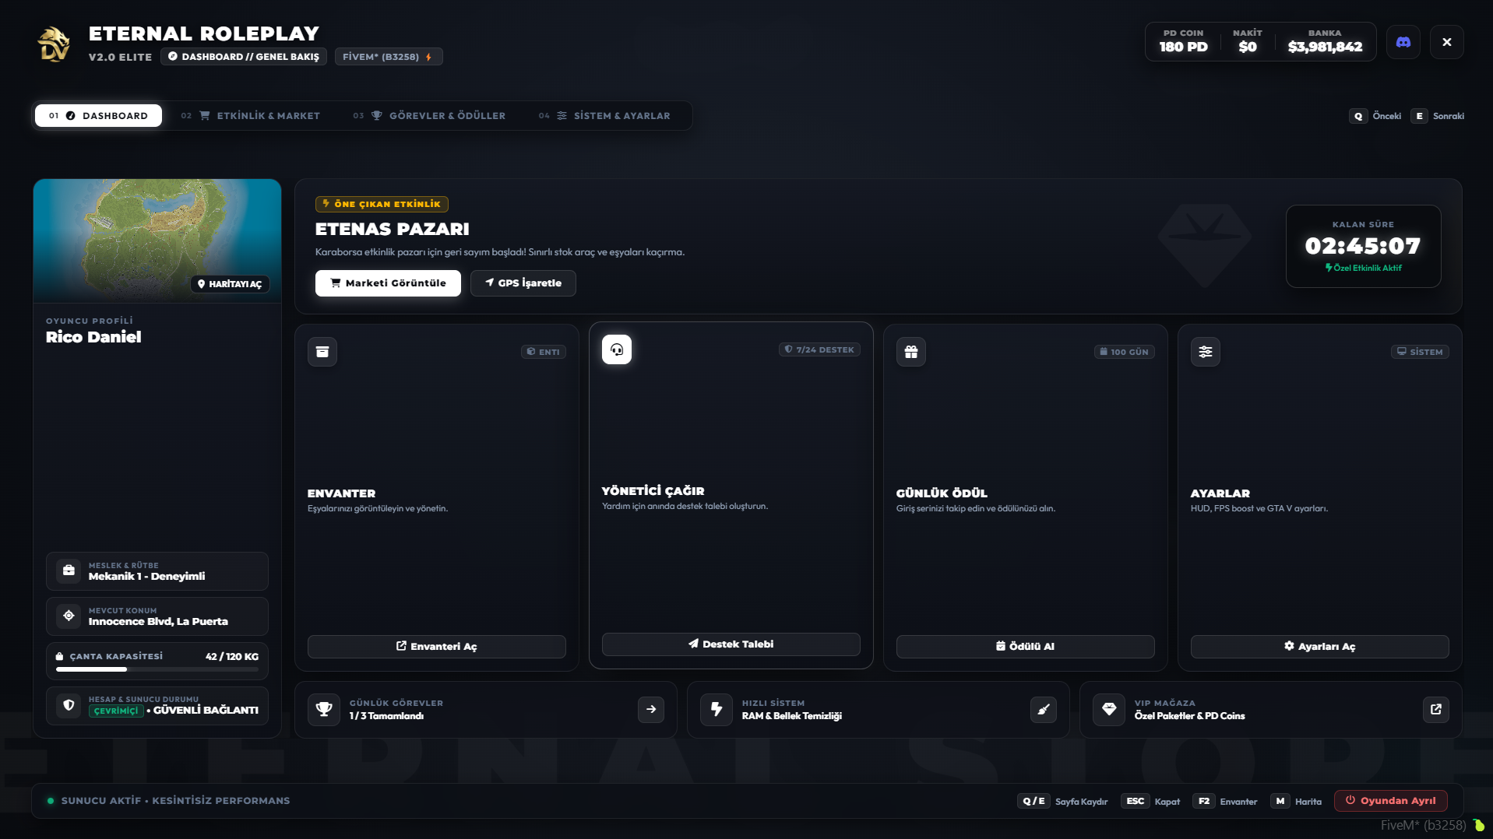The image size is (1493, 839).
Task: Close the dashboard with the X button
Action: 1446,42
